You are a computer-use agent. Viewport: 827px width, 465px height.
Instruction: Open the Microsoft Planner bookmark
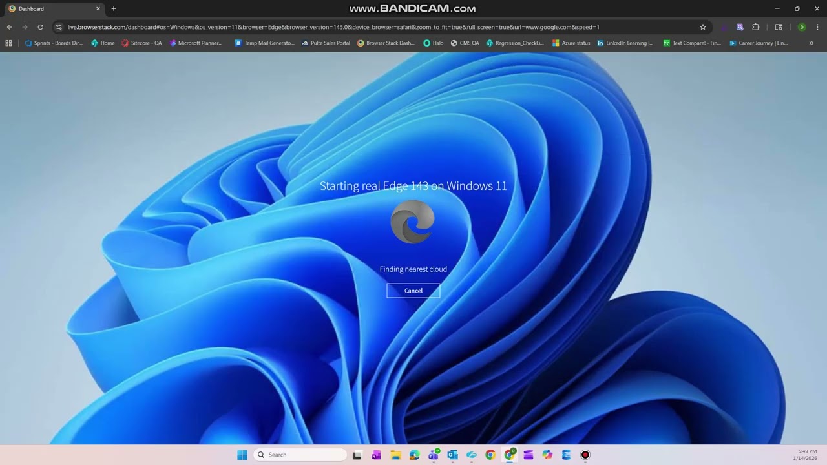pyautogui.click(x=196, y=43)
